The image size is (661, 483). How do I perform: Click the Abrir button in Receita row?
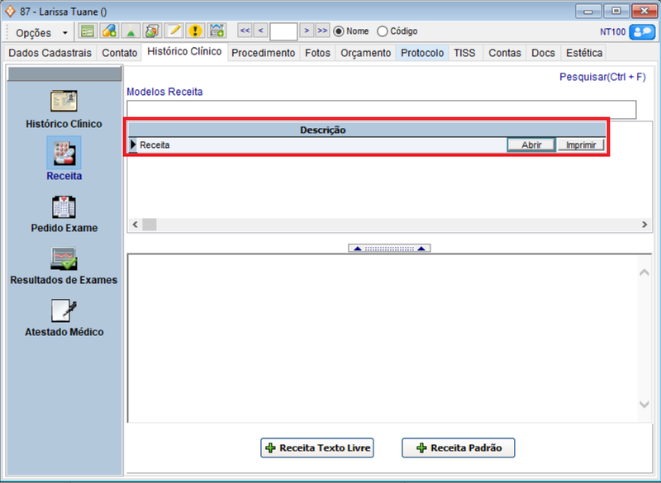pyautogui.click(x=530, y=144)
